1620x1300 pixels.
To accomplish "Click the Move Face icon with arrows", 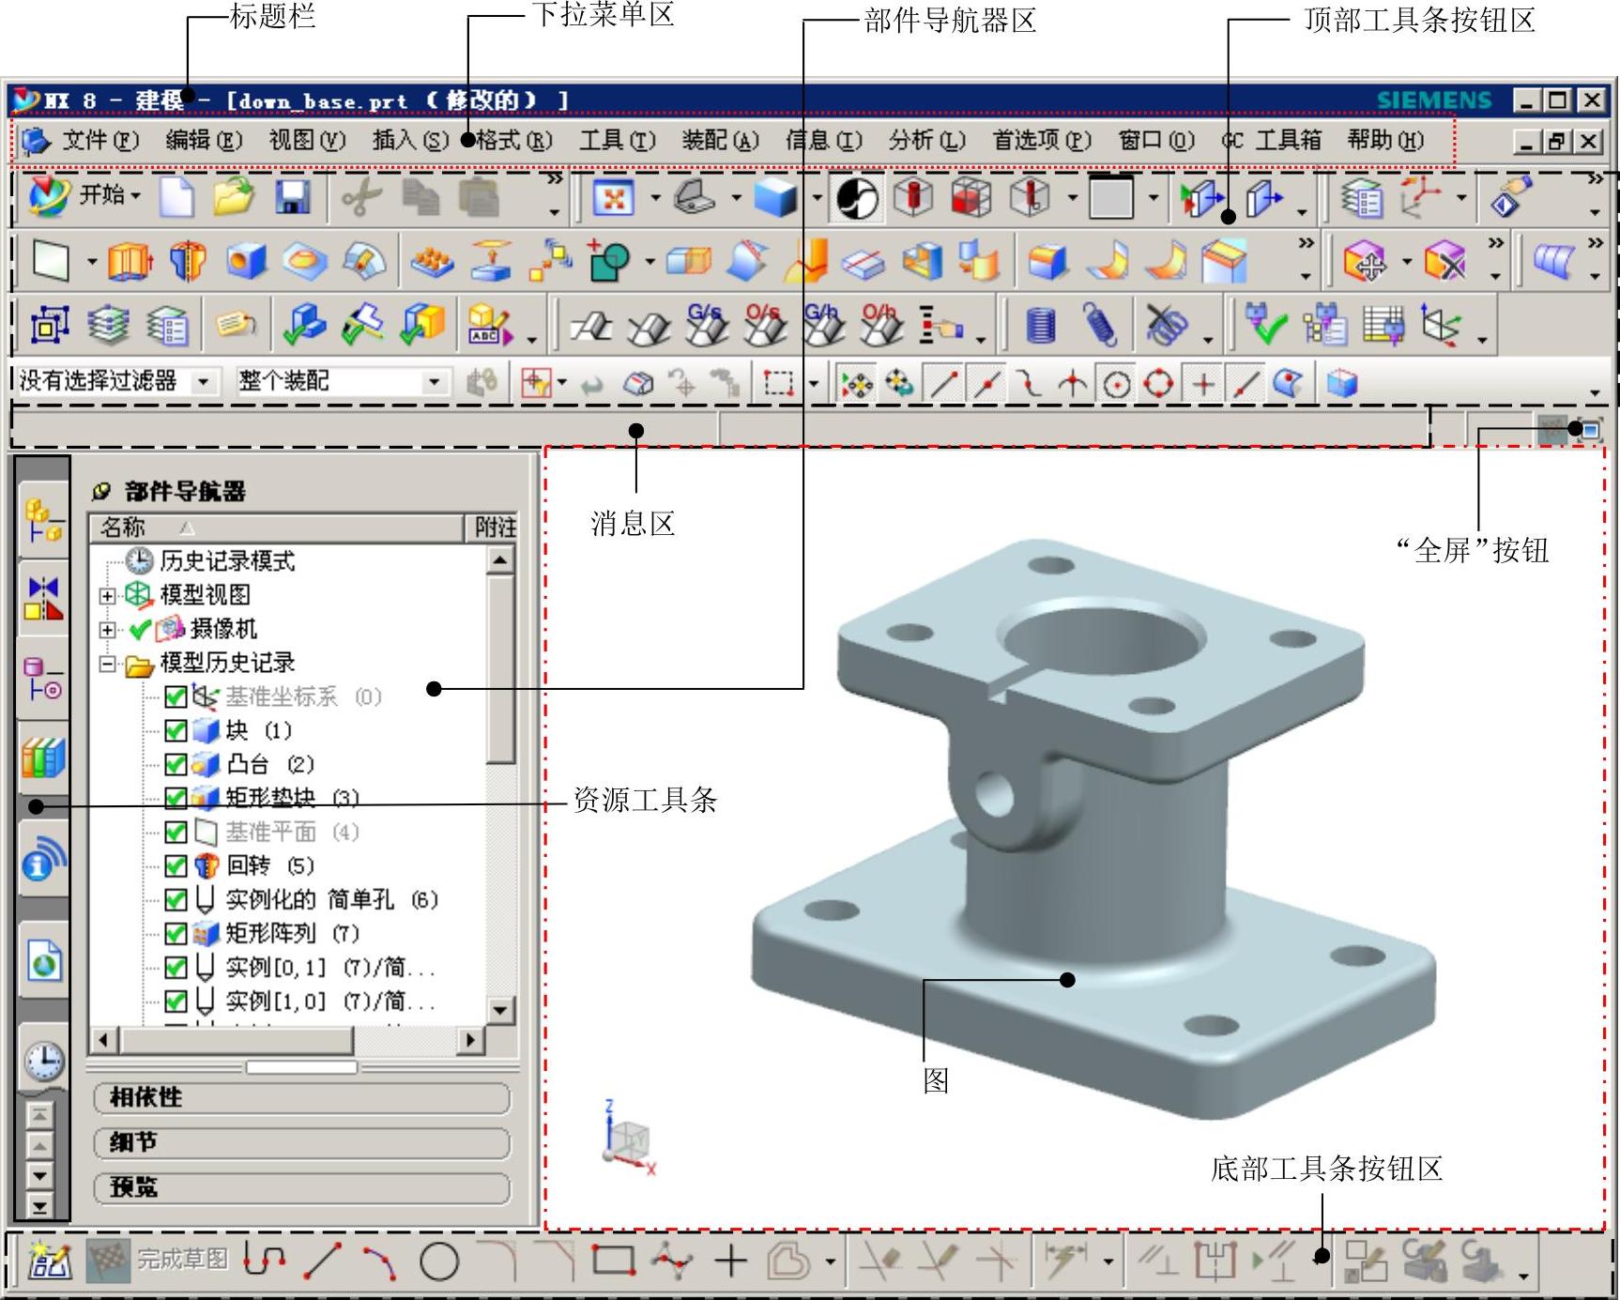I will click(x=1365, y=262).
